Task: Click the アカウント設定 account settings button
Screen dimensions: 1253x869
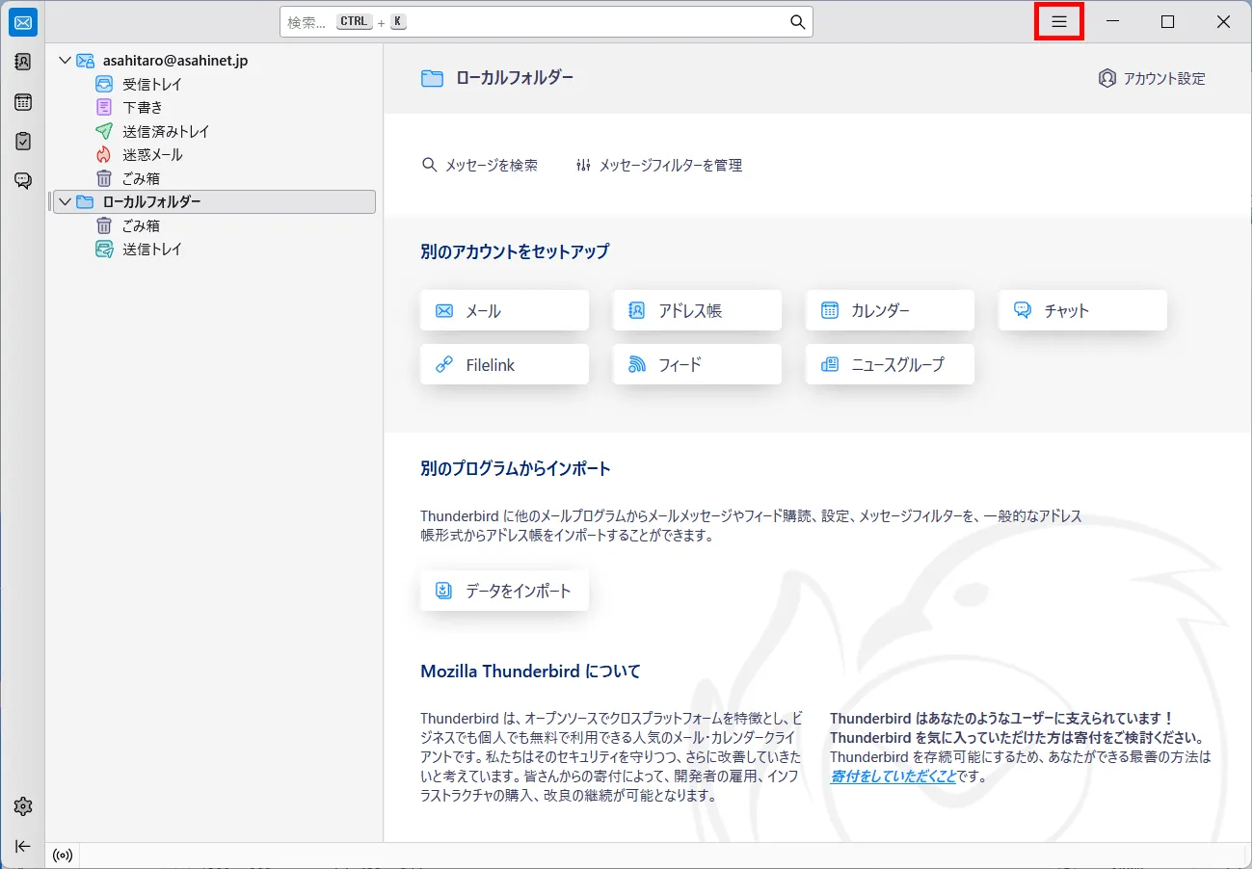Action: click(1152, 78)
